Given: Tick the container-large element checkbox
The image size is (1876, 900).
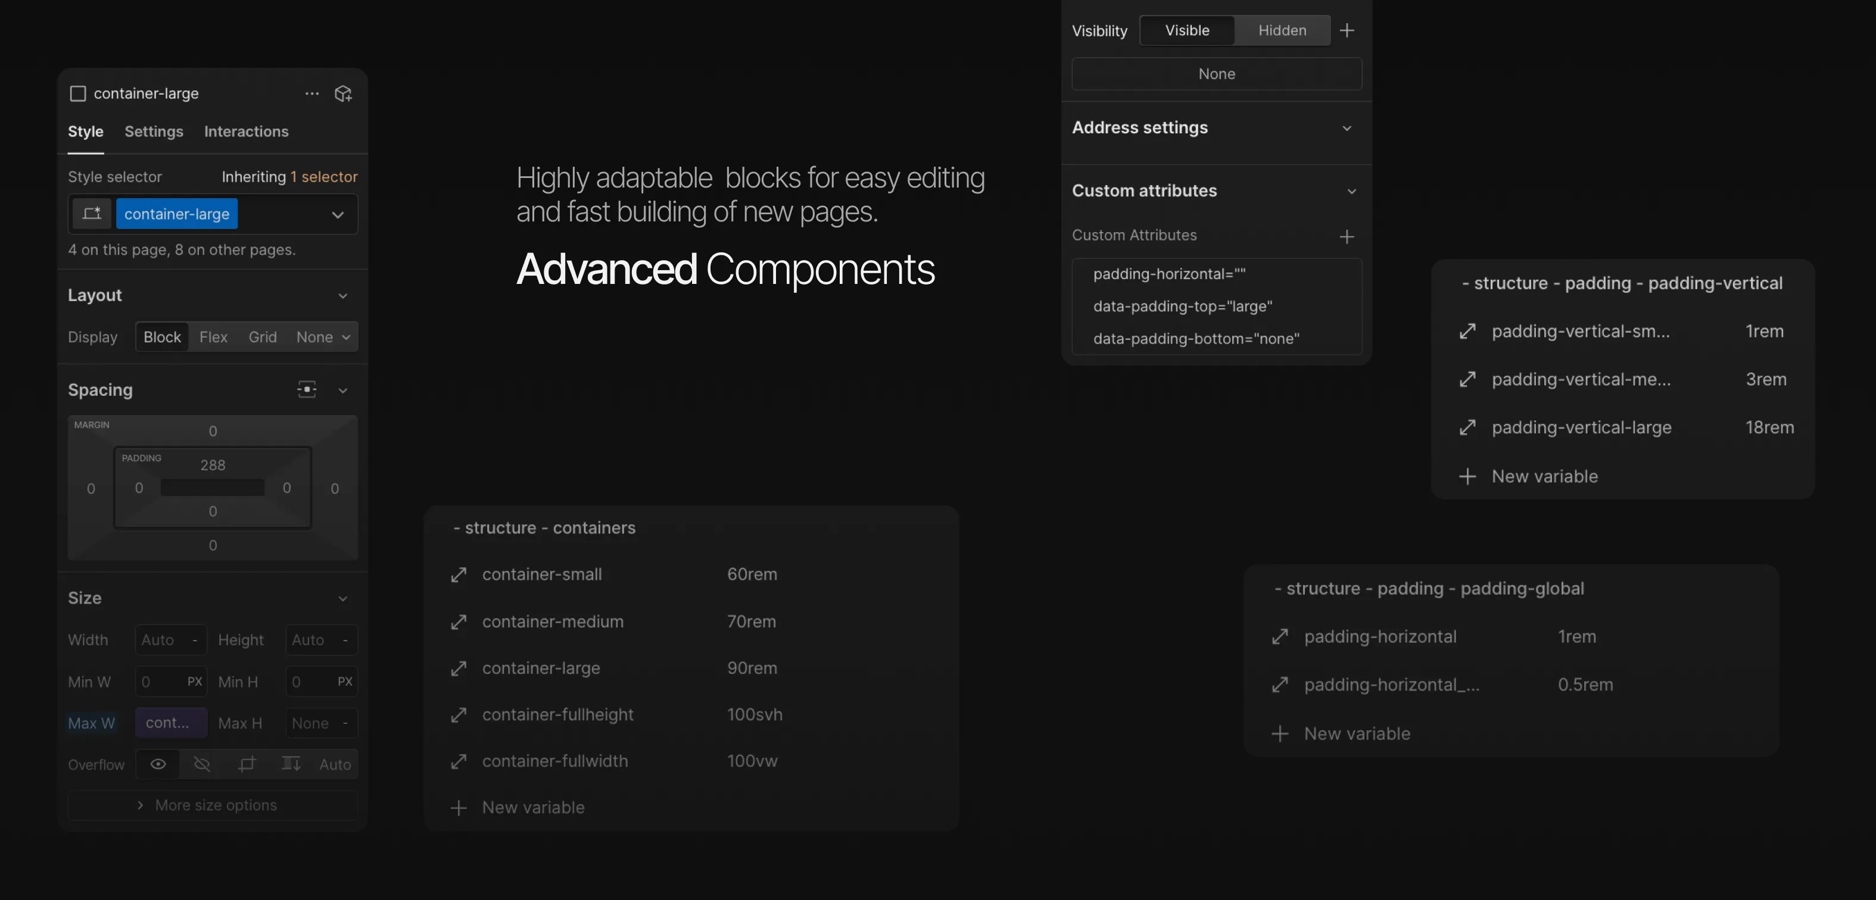Looking at the screenshot, I should (78, 93).
